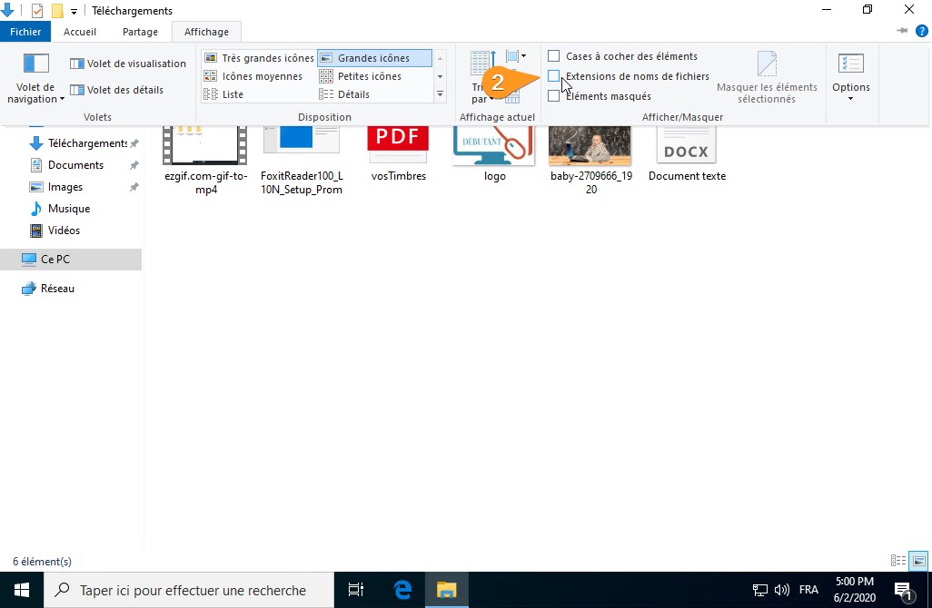The width and height of the screenshot is (932, 608).
Task: Open the Regrouper par dropdown icon
Action: (x=515, y=56)
